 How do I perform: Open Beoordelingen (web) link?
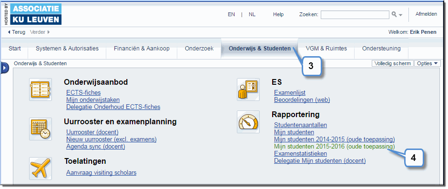302,99
